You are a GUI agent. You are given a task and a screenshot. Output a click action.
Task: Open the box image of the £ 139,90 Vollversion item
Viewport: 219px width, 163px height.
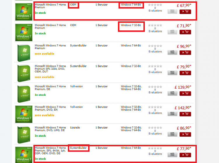[24, 94]
